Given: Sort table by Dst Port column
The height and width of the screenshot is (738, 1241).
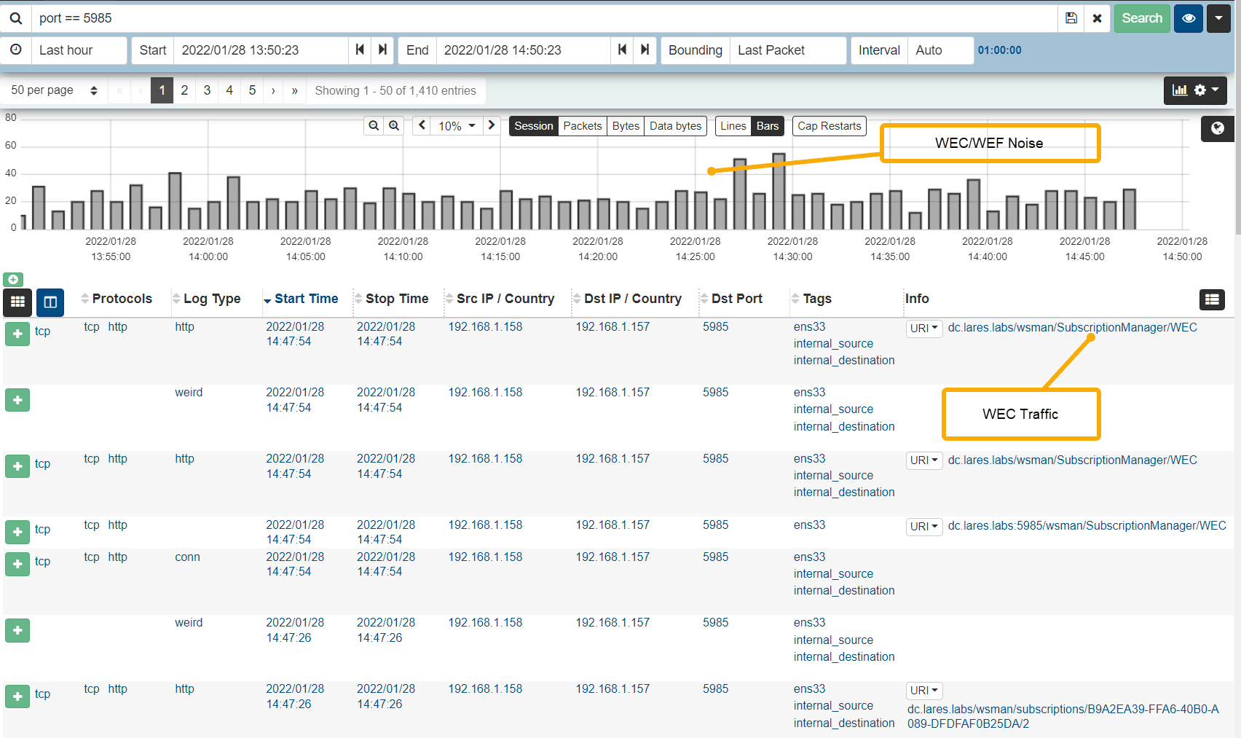Looking at the screenshot, I should pyautogui.click(x=736, y=299).
